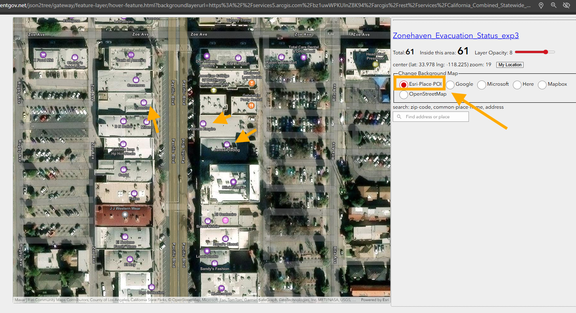Open the Zonehaven_Evacuation_Status_exp3 link
This screenshot has width=576, height=313.
[456, 36]
